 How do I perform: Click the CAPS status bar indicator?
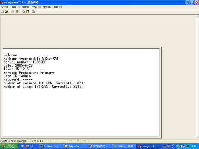click(x=62, y=141)
